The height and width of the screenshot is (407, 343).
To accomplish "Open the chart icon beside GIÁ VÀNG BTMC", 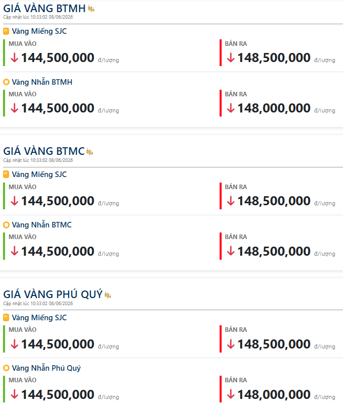I will [x=90, y=152].
